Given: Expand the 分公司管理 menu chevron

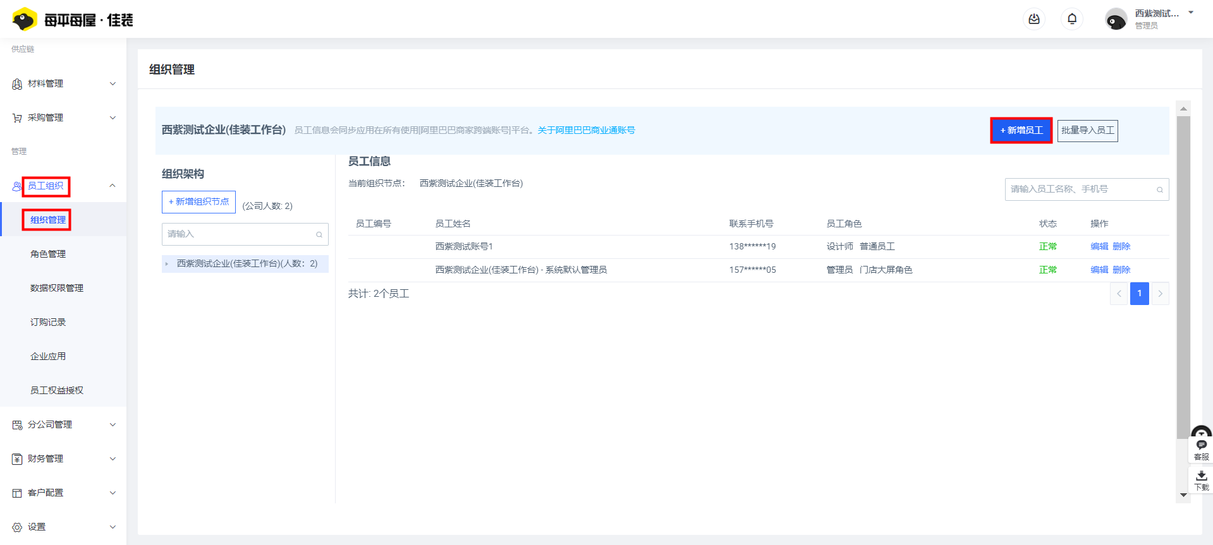Looking at the screenshot, I should pyautogui.click(x=113, y=424).
